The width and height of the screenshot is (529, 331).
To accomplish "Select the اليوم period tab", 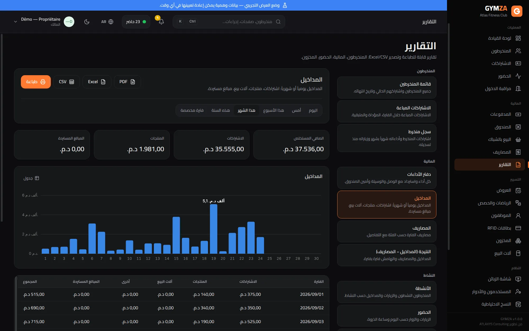I will (x=313, y=110).
